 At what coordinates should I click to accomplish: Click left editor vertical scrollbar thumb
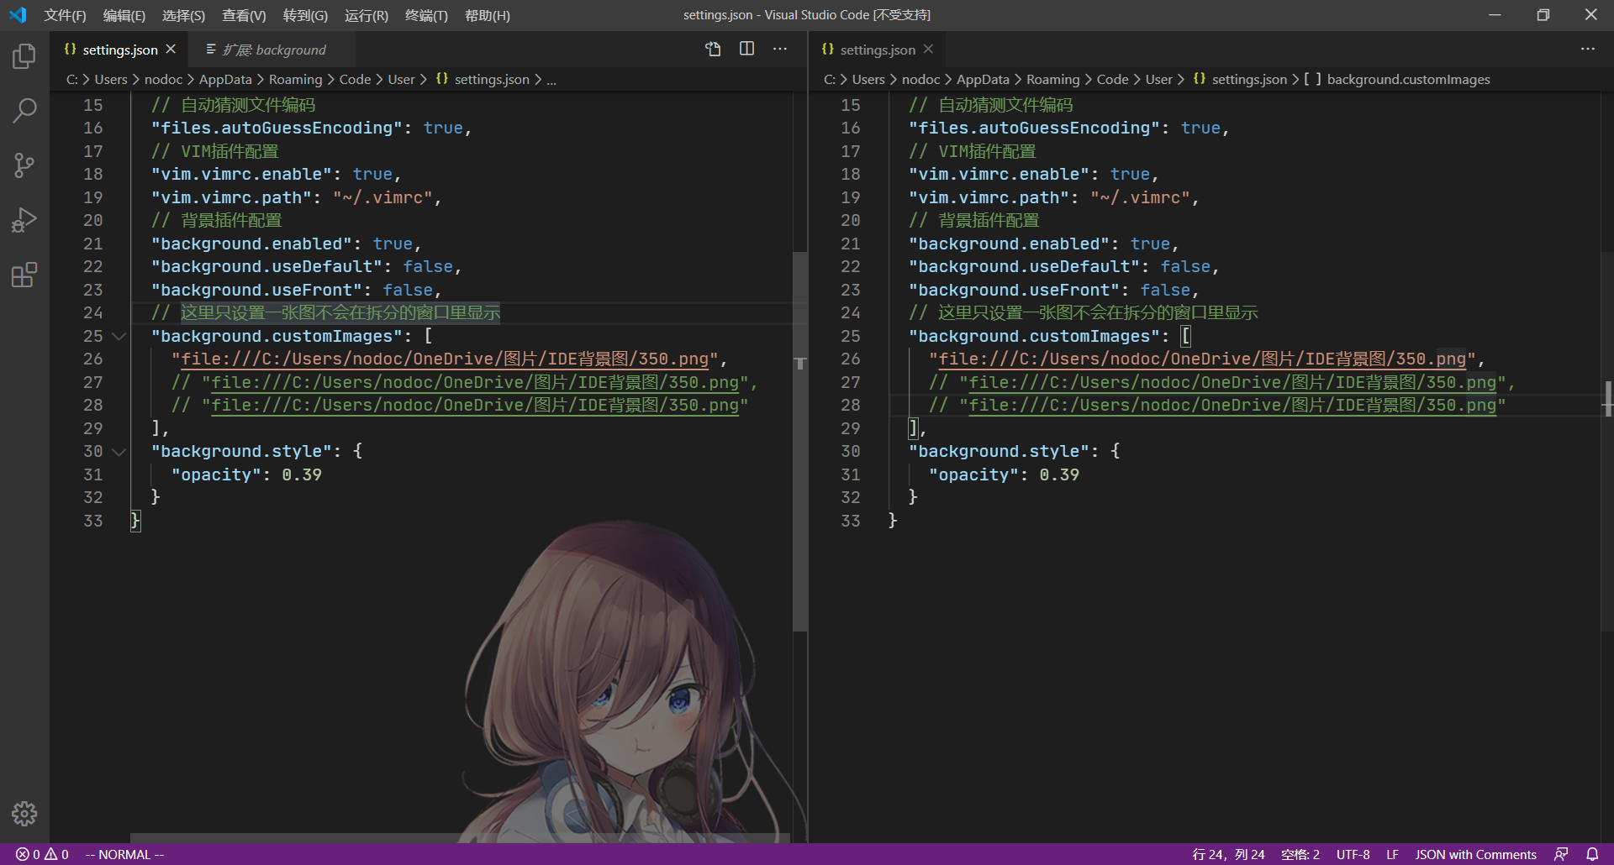[x=799, y=441]
